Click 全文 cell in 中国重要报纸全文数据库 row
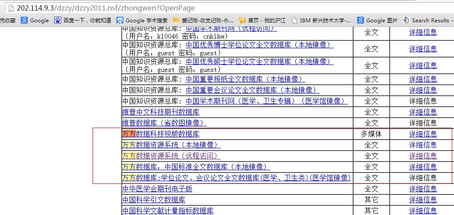 click(x=371, y=79)
